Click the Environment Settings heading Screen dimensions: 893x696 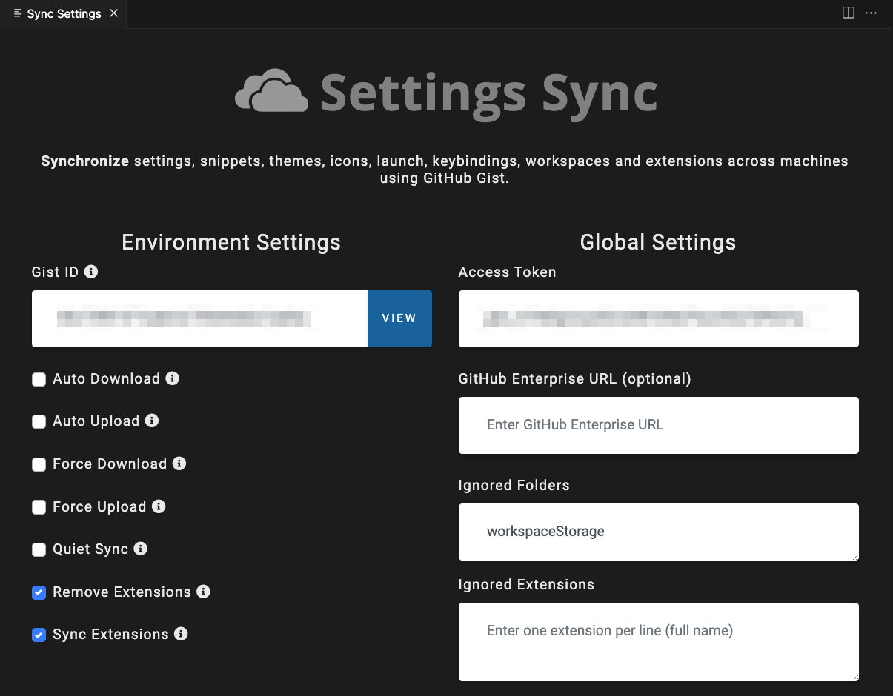(231, 242)
